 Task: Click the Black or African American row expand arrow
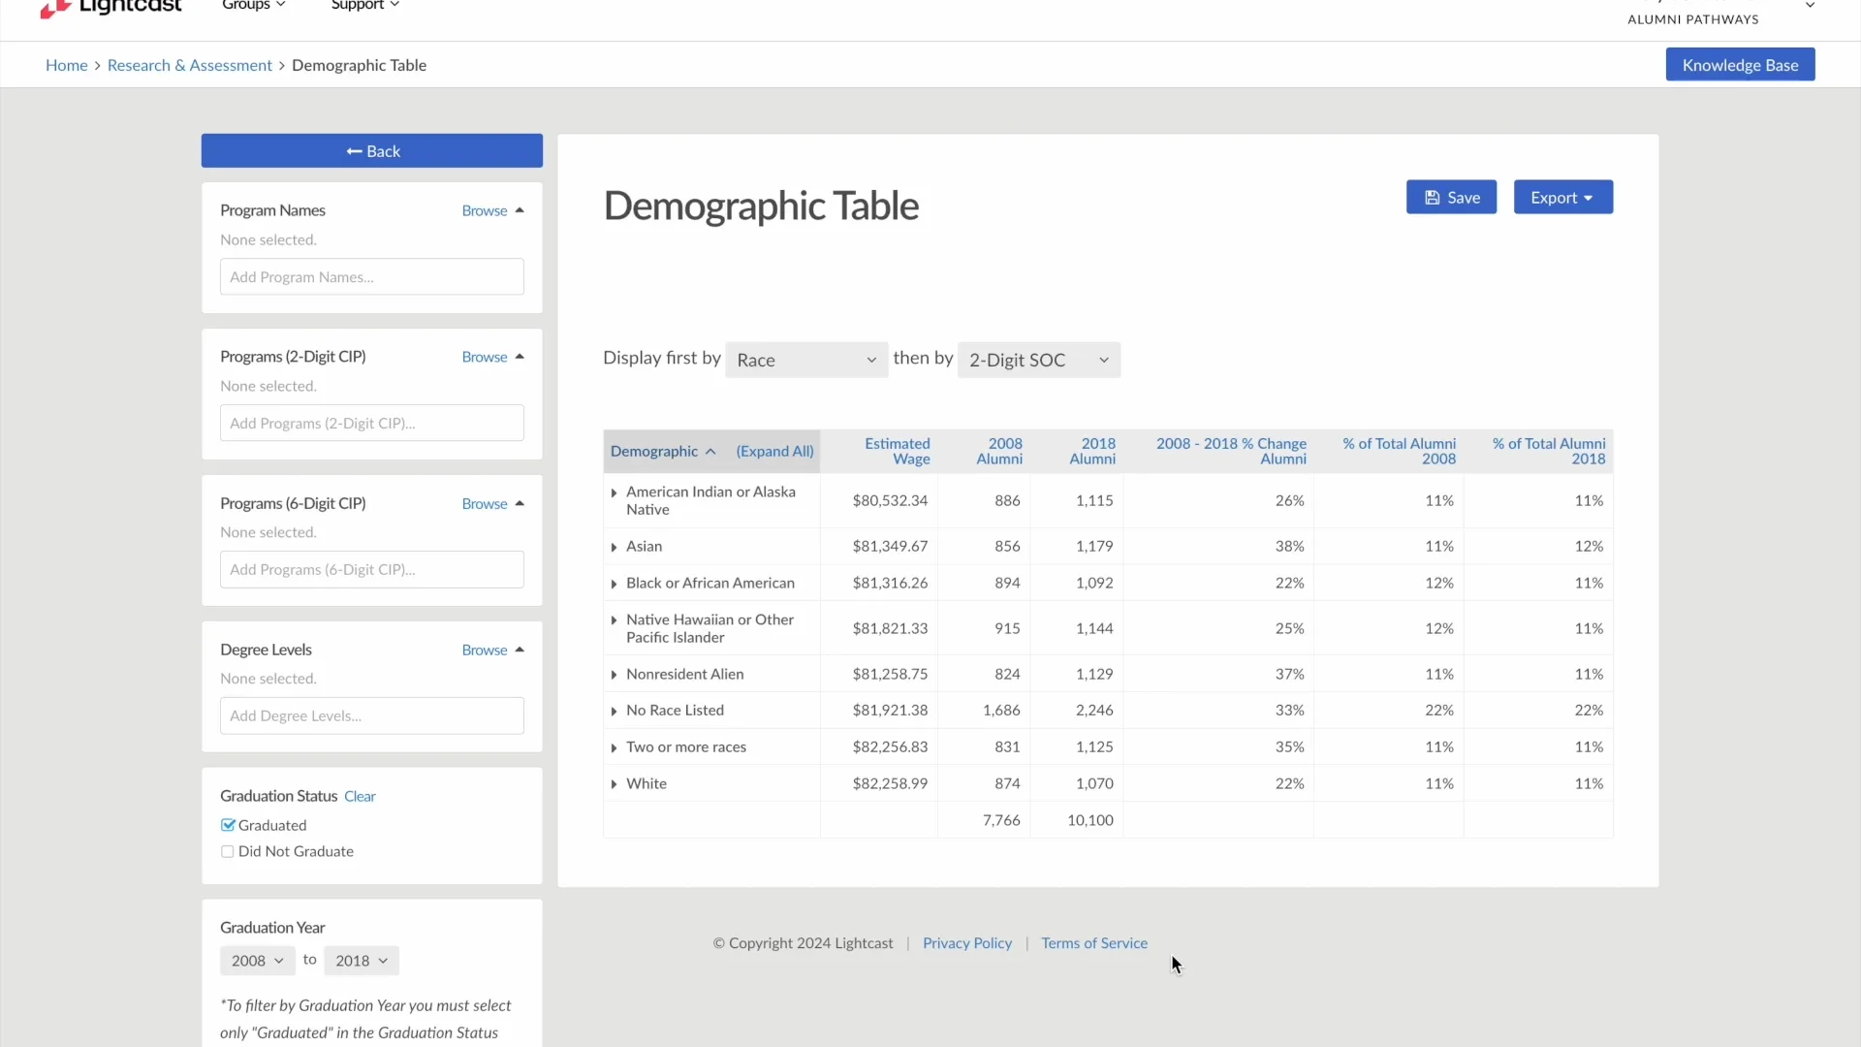click(615, 584)
